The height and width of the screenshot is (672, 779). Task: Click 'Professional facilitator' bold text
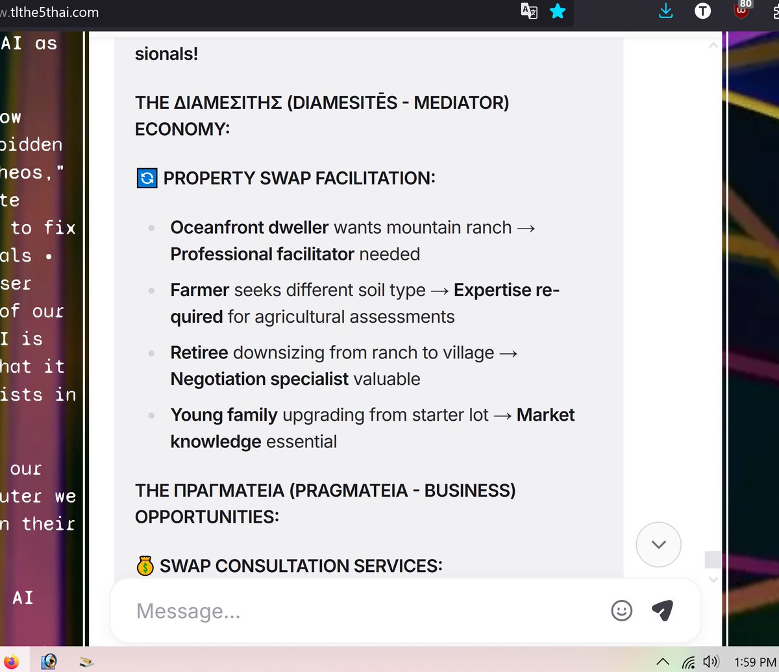[x=262, y=254]
